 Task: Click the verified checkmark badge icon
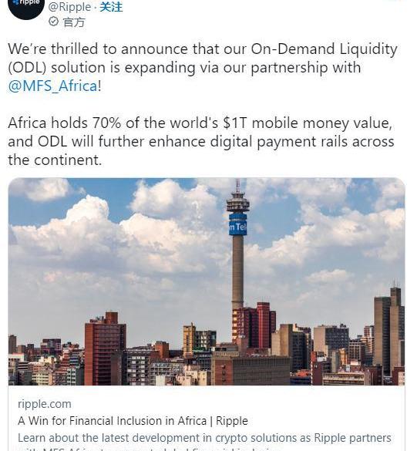pyautogui.click(x=53, y=22)
